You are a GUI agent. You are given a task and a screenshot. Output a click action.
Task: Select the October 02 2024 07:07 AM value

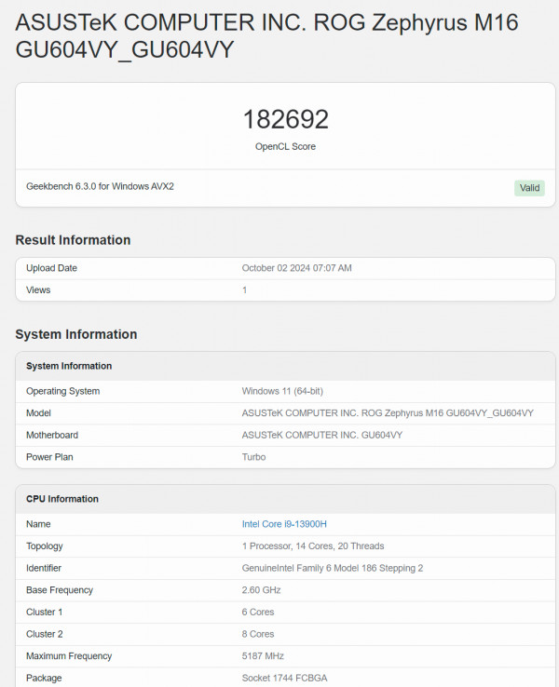pos(297,268)
